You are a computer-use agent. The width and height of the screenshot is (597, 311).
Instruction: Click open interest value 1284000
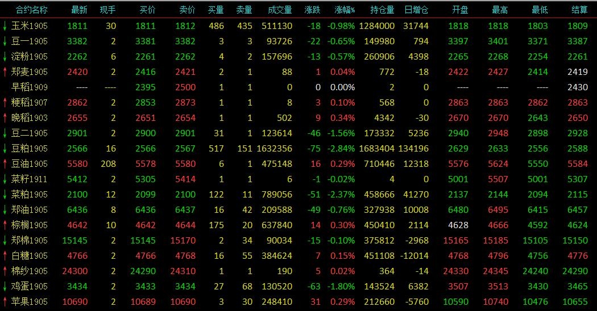click(377, 26)
